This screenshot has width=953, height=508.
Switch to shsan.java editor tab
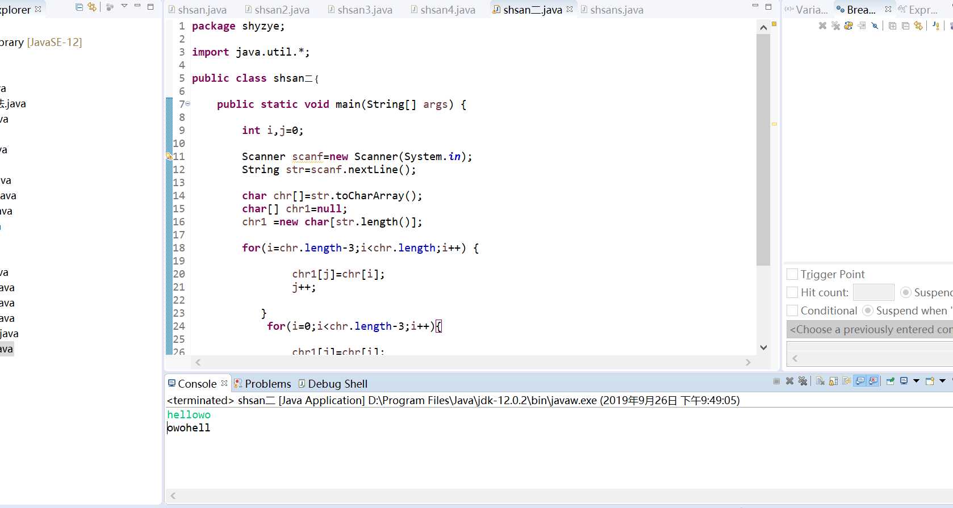197,10
